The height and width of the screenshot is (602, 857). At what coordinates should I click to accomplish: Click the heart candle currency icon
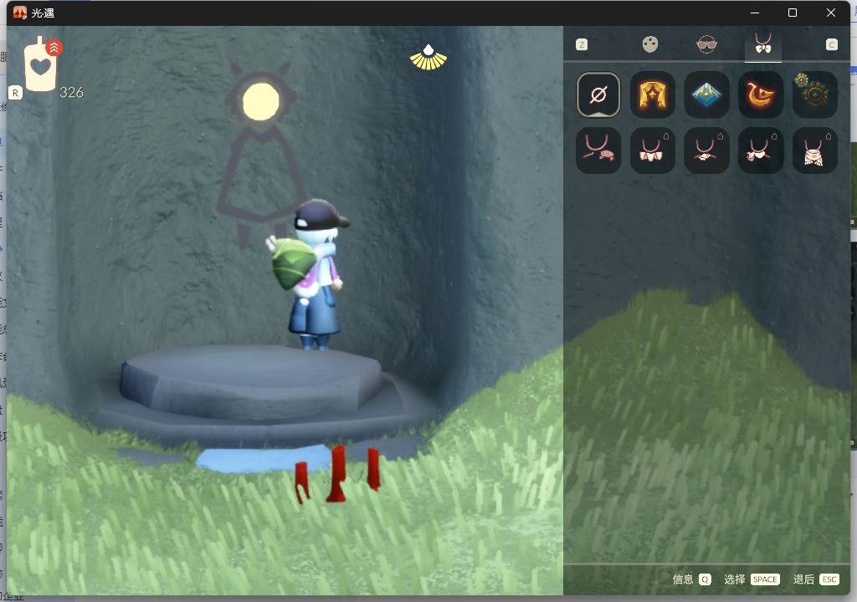[x=42, y=64]
